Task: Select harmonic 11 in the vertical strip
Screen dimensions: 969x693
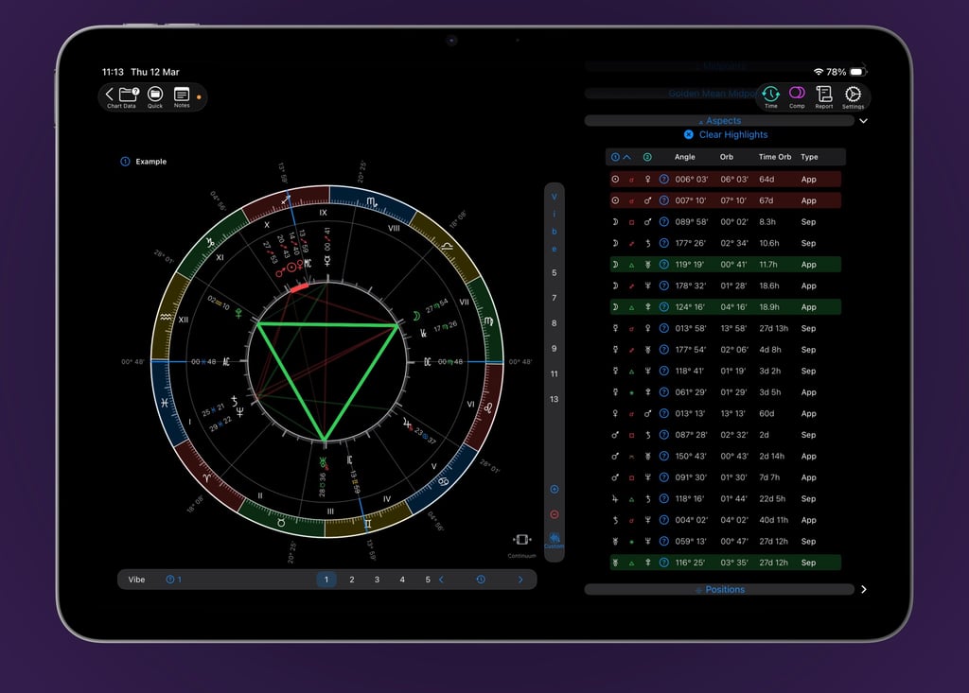Action: [555, 373]
